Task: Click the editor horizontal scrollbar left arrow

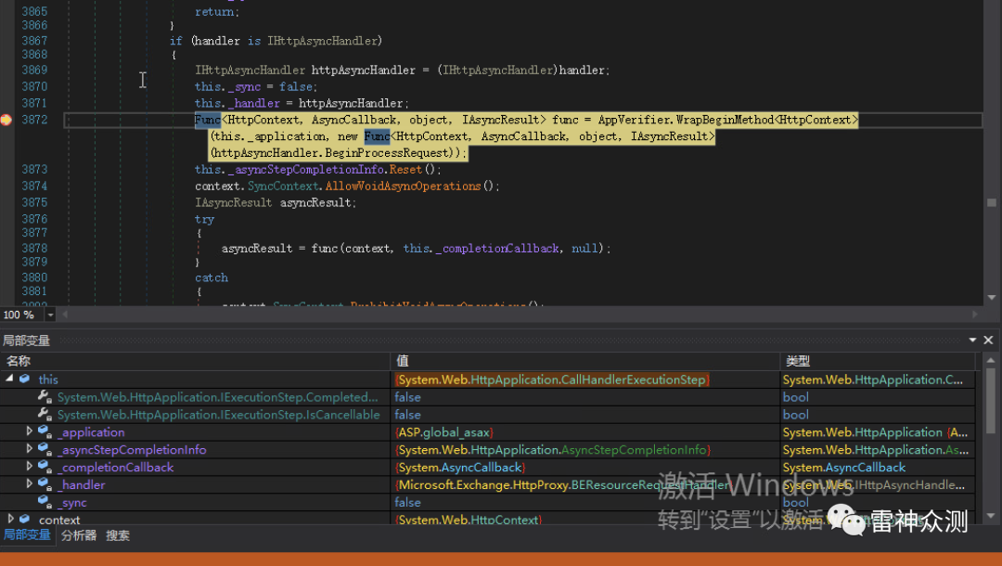Action: coord(65,315)
